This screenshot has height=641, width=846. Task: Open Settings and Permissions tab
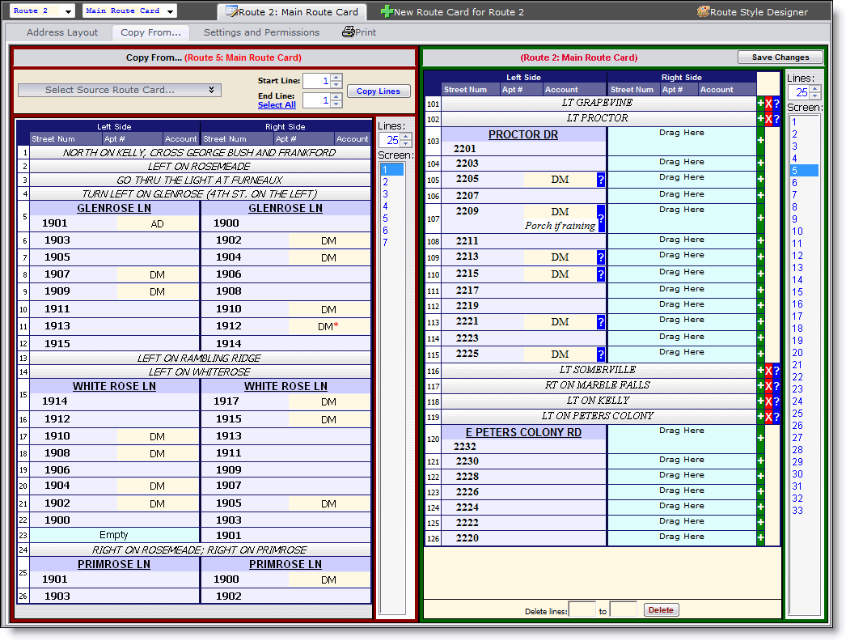[x=261, y=32]
